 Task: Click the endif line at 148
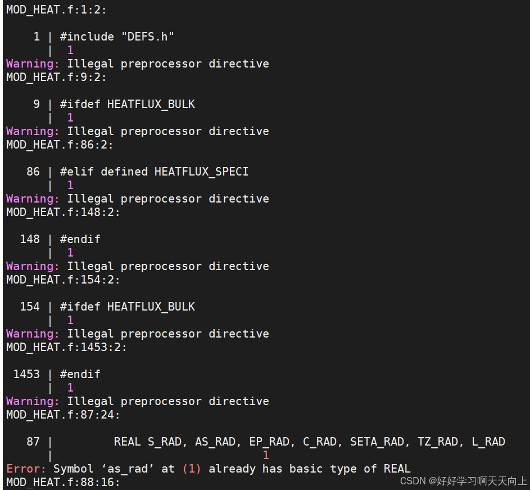80,239
